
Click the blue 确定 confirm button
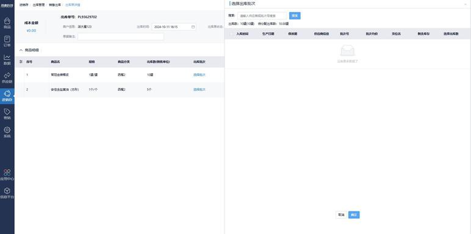(354, 214)
